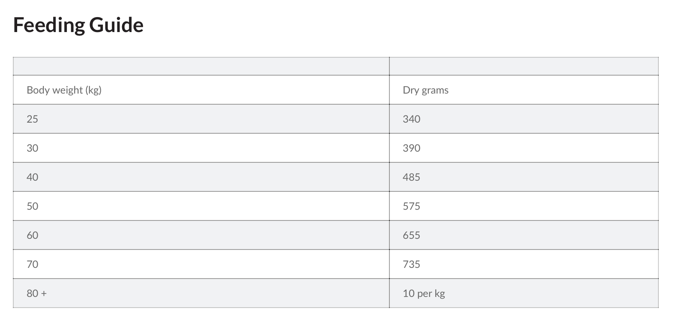Select the 485 dry grams value
Image resolution: width=673 pixels, height=323 pixels.
pyautogui.click(x=411, y=177)
